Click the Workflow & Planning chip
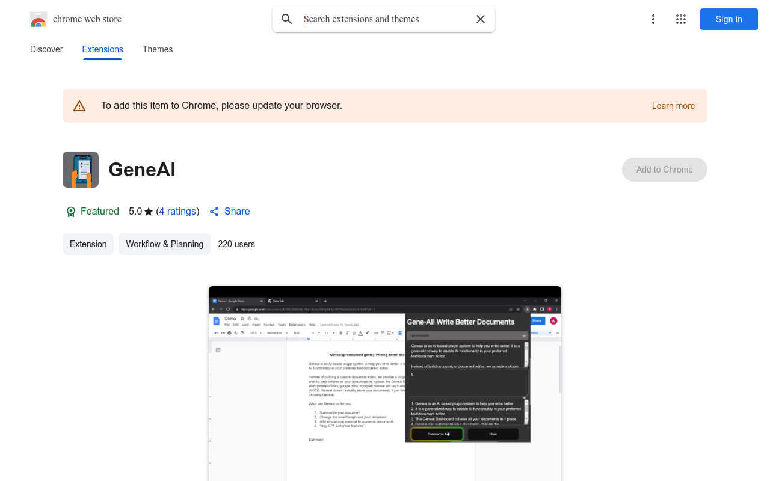This screenshot has height=481, width=770. point(164,244)
